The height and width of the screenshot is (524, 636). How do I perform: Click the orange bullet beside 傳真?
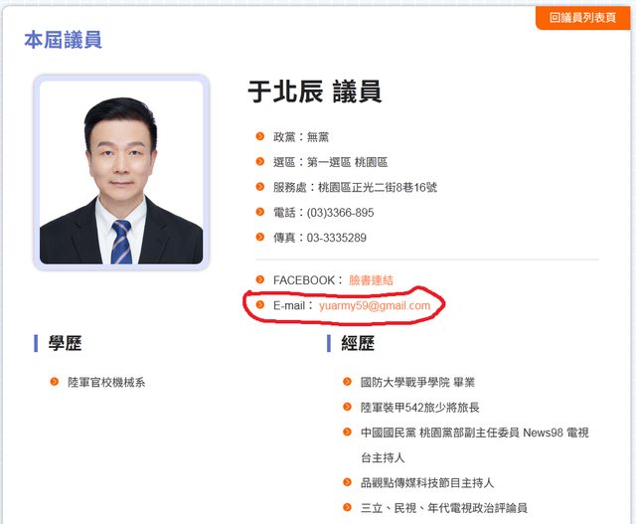click(260, 237)
